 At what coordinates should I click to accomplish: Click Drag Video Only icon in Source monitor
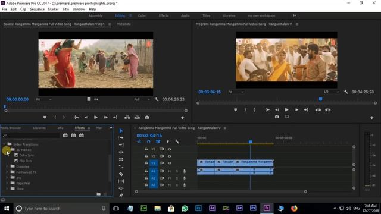[x=89, y=99]
